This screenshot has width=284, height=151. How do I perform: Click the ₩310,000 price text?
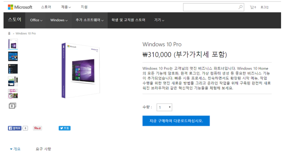(157, 54)
